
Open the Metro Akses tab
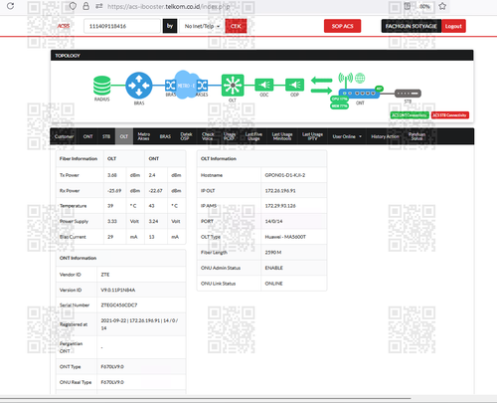tap(144, 136)
